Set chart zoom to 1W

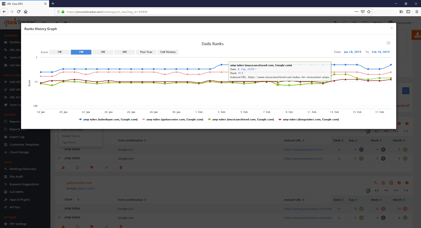59,52
